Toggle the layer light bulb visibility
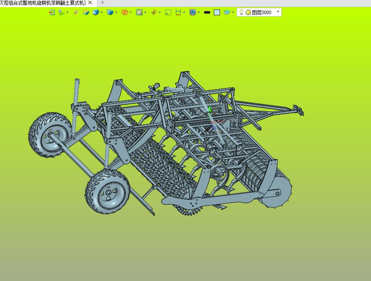The width and height of the screenshot is (371, 281). pyautogui.click(x=242, y=13)
